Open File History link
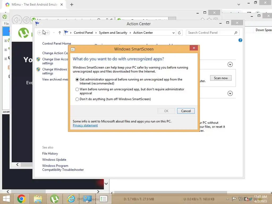This screenshot has height=204, width=272. [x=50, y=154]
